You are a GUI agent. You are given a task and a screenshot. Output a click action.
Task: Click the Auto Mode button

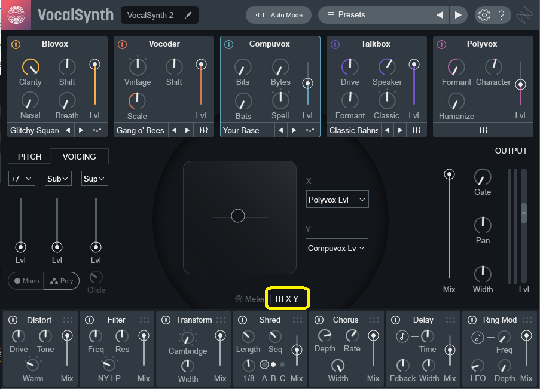click(279, 15)
